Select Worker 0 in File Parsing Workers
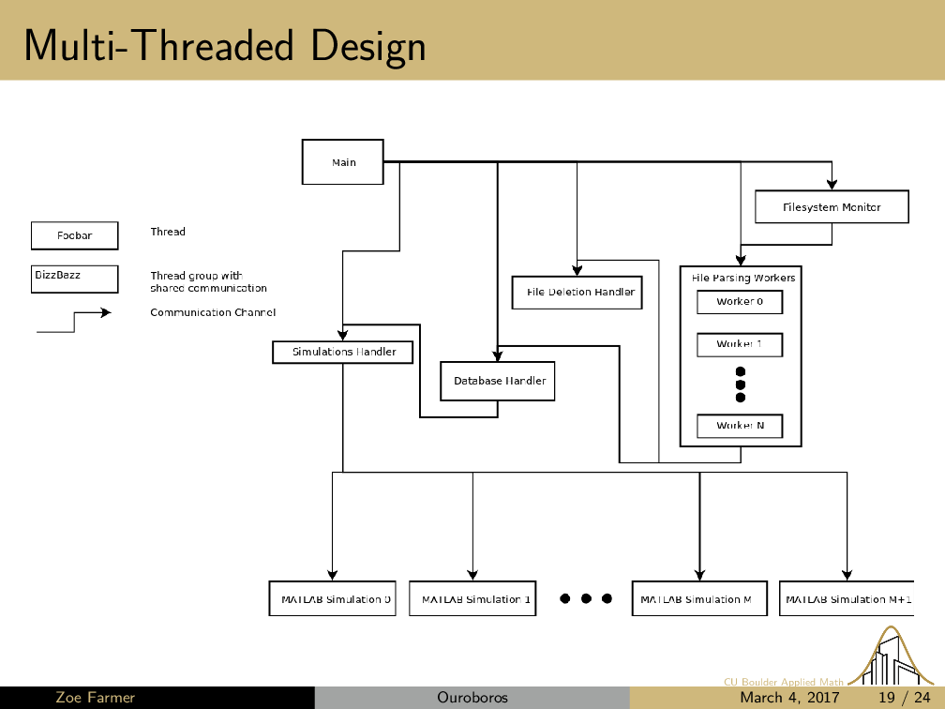Viewport: 945px width, 709px height. point(740,302)
